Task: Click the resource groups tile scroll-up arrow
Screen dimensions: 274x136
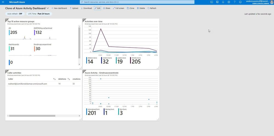Action: pos(79,26)
